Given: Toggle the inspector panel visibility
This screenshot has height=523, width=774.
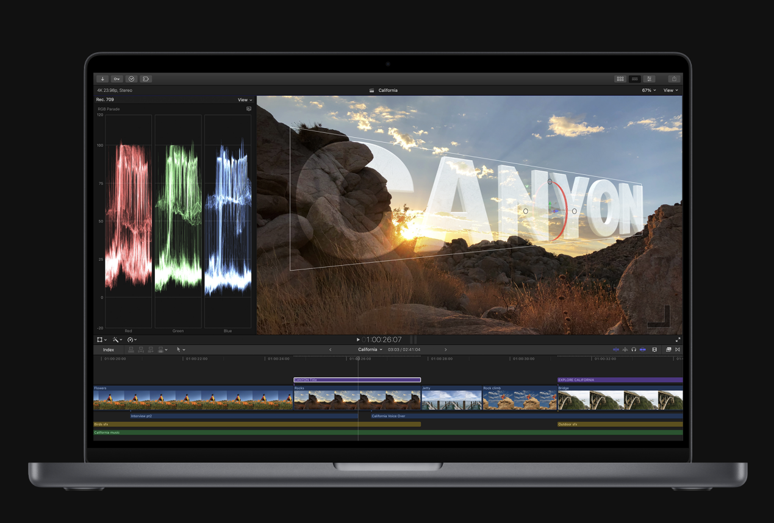Looking at the screenshot, I should pyautogui.click(x=650, y=79).
